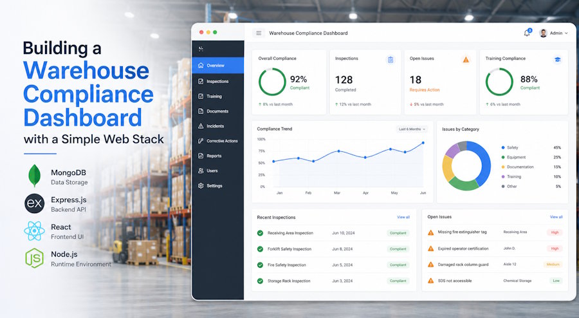Click the Node.js hexagon logo
This screenshot has height=318, width=579.
pyautogui.click(x=34, y=257)
